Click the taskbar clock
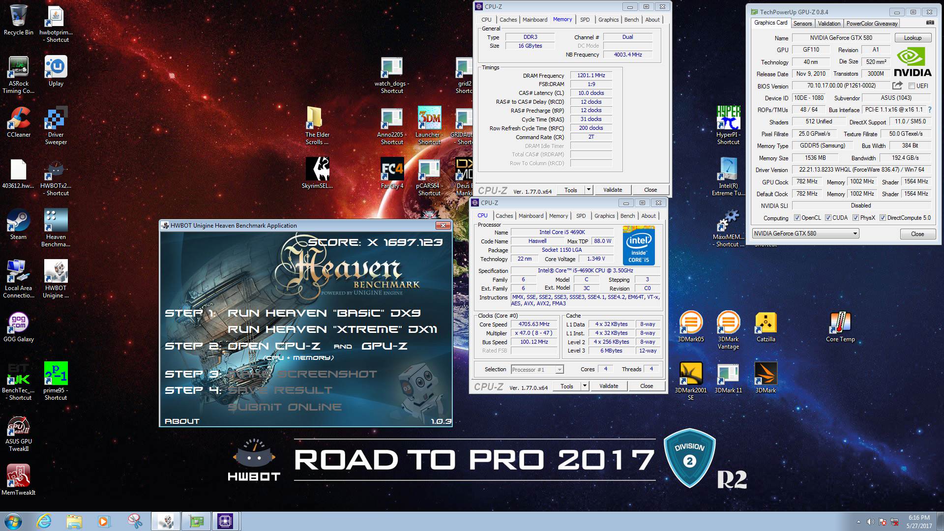Screen dimensions: 944x531 click(x=919, y=522)
